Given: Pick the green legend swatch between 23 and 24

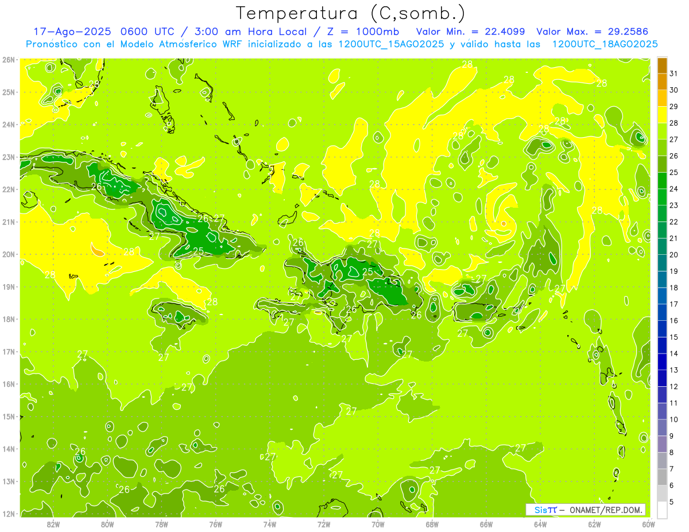Looking at the screenshot, I should 662,197.
